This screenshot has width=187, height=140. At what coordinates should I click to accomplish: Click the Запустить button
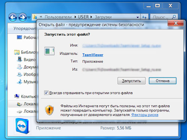point(131,81)
